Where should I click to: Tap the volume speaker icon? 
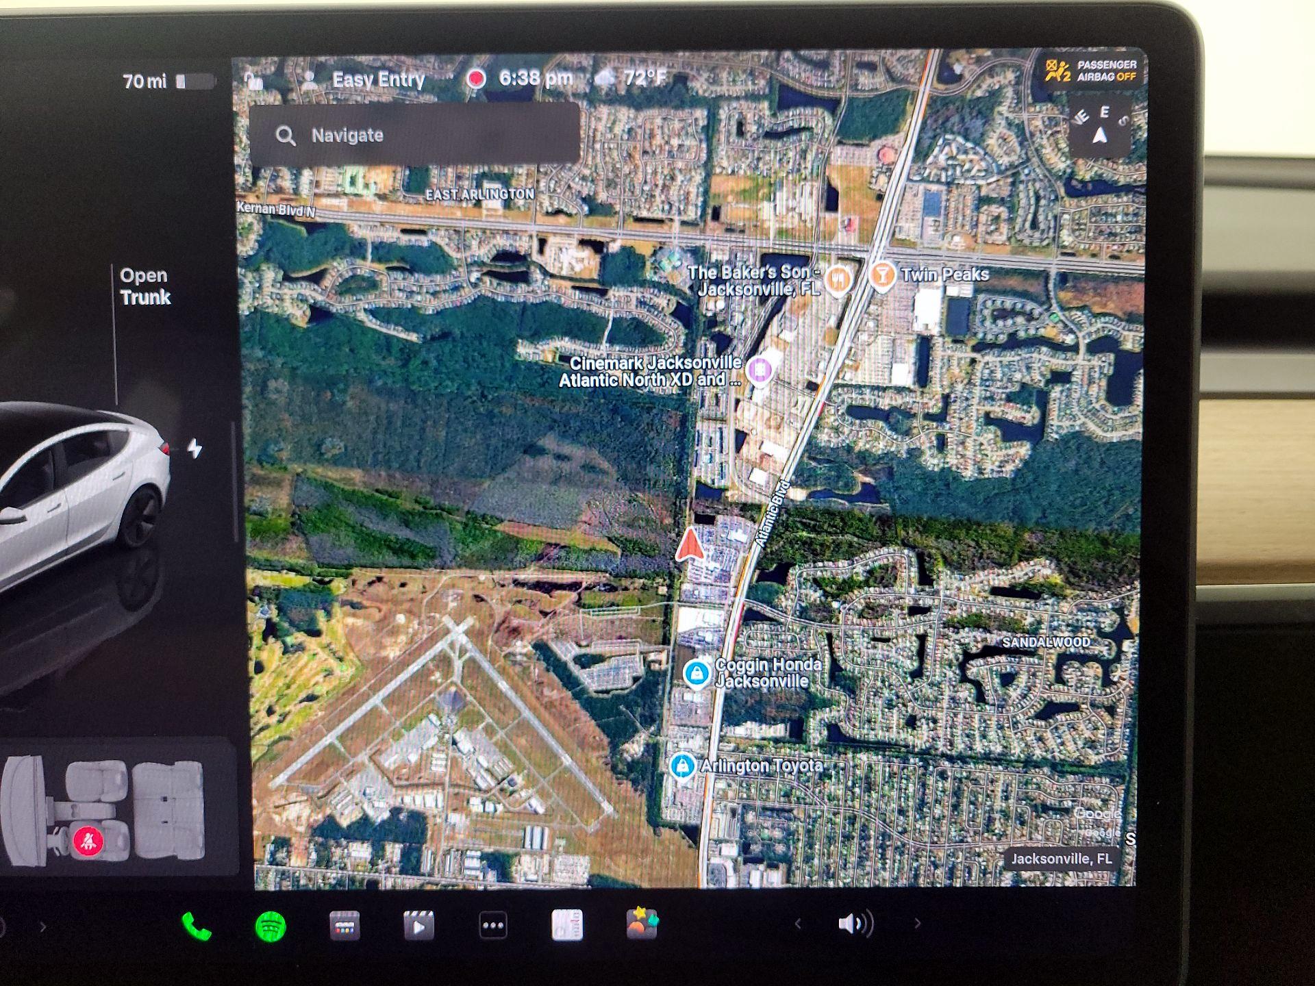[855, 924]
